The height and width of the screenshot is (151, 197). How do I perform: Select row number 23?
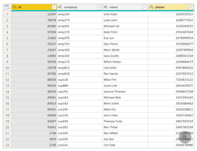coord(7,145)
